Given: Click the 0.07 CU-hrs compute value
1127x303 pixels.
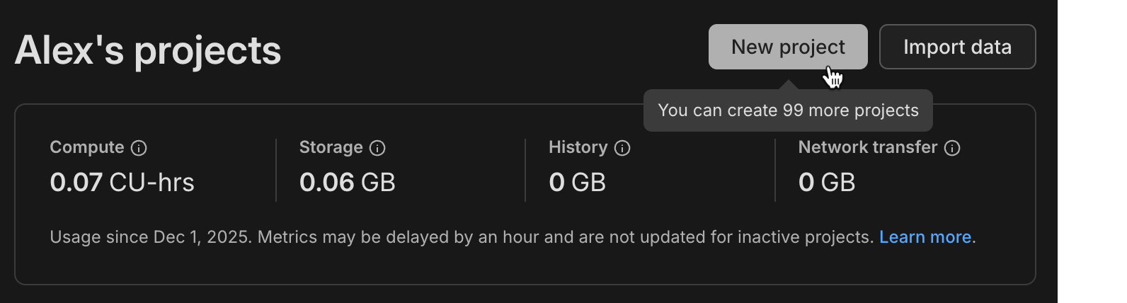Looking at the screenshot, I should 122,183.
